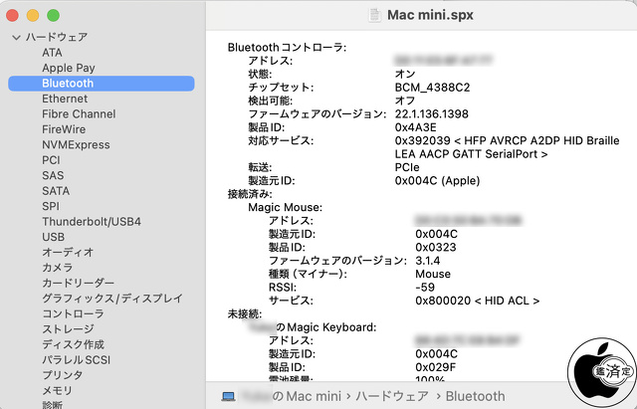Click the Bluetooth コントローラ heading

pyautogui.click(x=287, y=48)
